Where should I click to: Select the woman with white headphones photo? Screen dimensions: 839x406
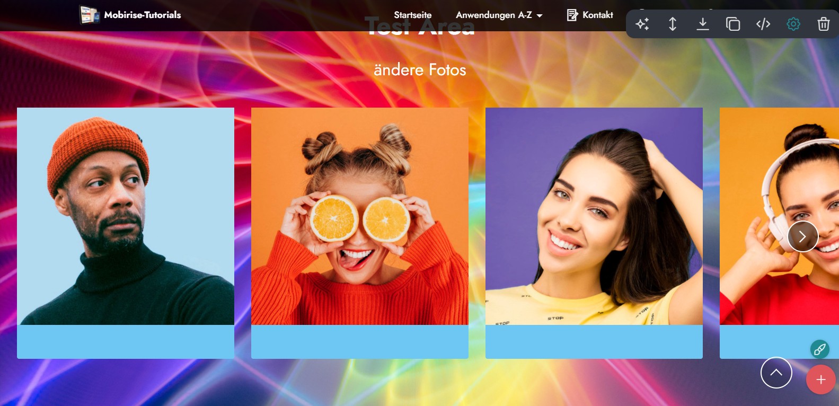[x=779, y=216]
